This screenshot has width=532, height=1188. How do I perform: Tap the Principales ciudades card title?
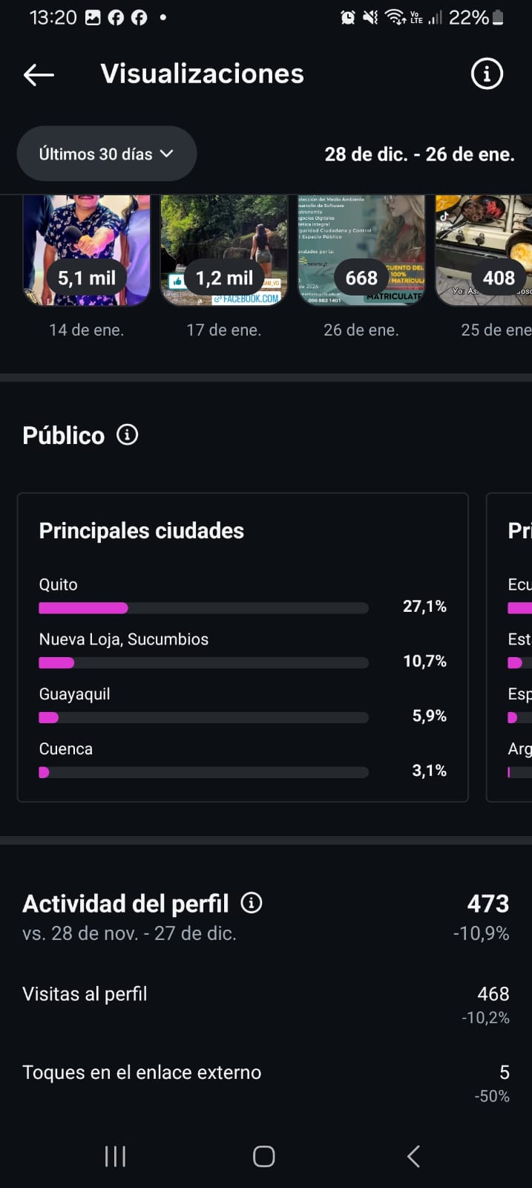pyautogui.click(x=142, y=531)
